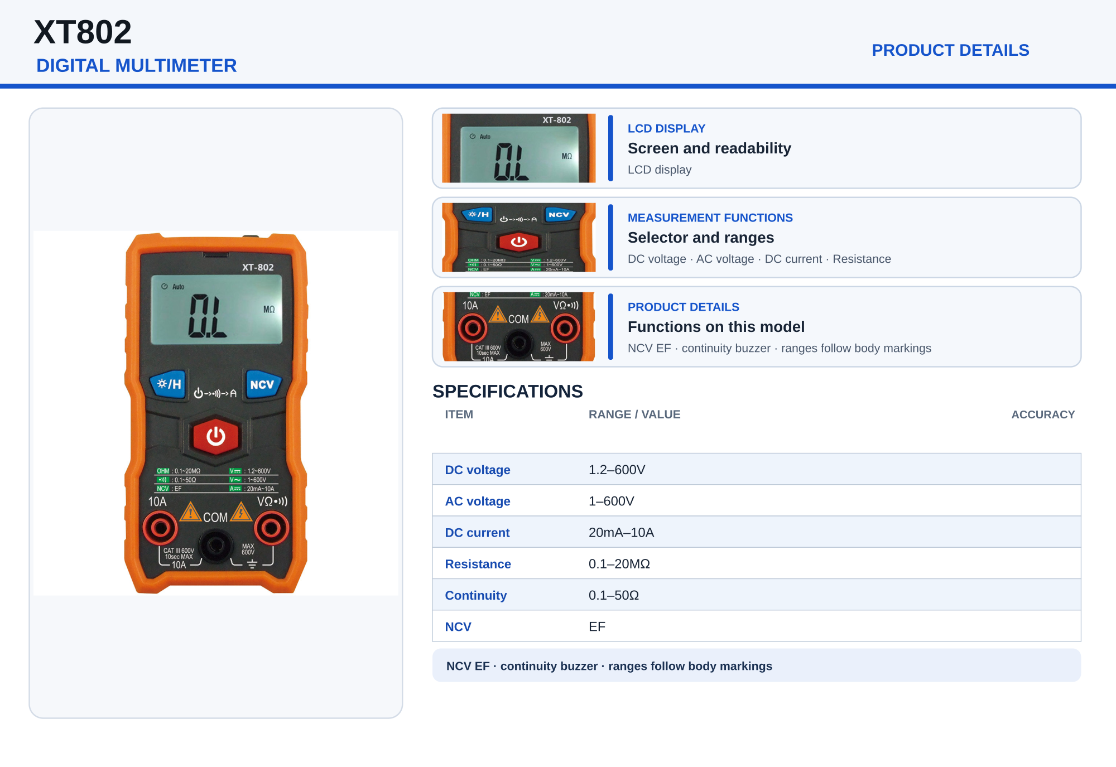
Task: Select the Continuity row label
Action: click(475, 595)
